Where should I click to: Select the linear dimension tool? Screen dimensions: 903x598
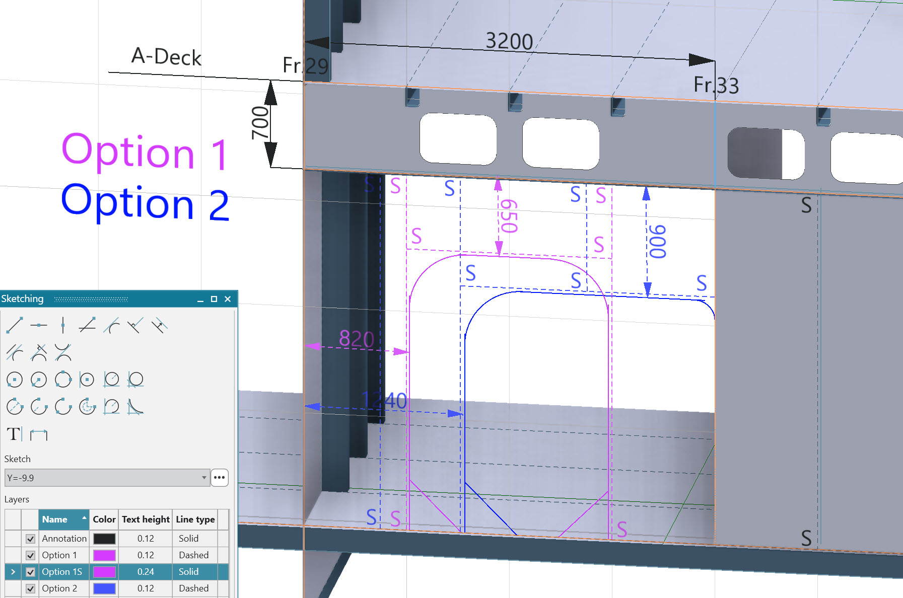click(38, 434)
